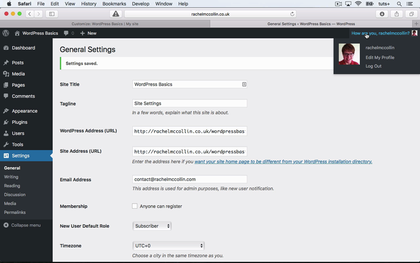Click the Plugins plug icon

[x=6, y=122]
